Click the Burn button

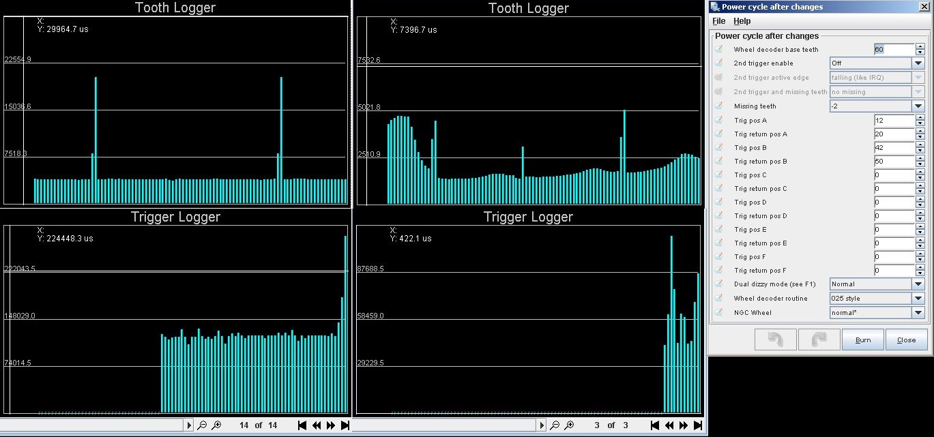point(863,340)
